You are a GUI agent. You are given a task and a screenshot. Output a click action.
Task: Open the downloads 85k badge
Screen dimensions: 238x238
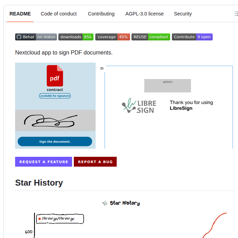click(76, 37)
